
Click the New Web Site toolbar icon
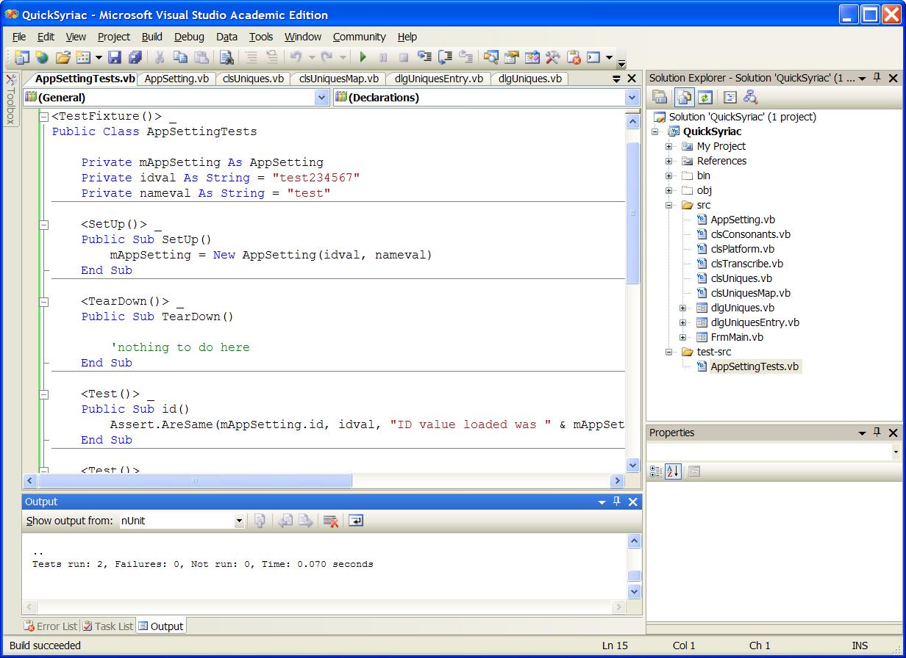(x=42, y=57)
